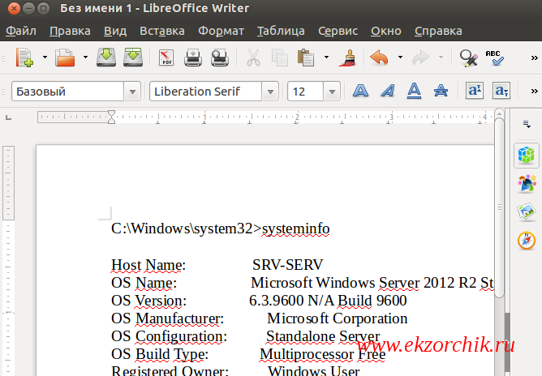Image resolution: width=542 pixels, height=376 pixels.
Task: Open Find and Replace icon
Action: pos(468,58)
